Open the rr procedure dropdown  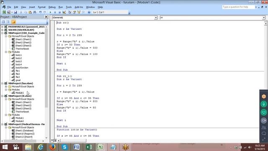click(264, 18)
